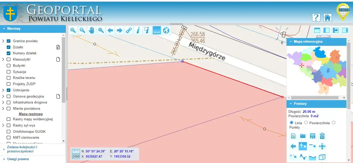Open the globe map tool
This screenshot has width=353, height=163.
(166, 30)
